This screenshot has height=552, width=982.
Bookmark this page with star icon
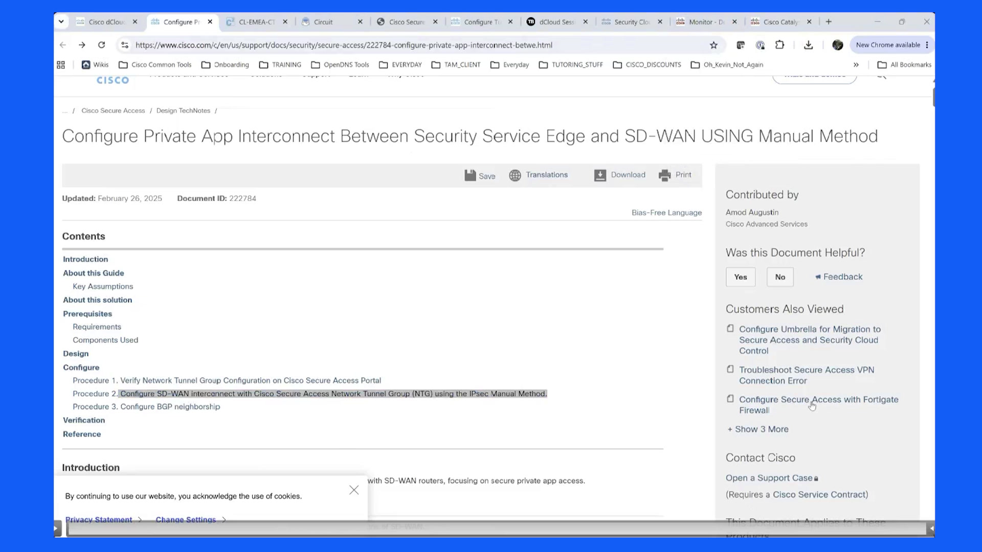coord(713,45)
